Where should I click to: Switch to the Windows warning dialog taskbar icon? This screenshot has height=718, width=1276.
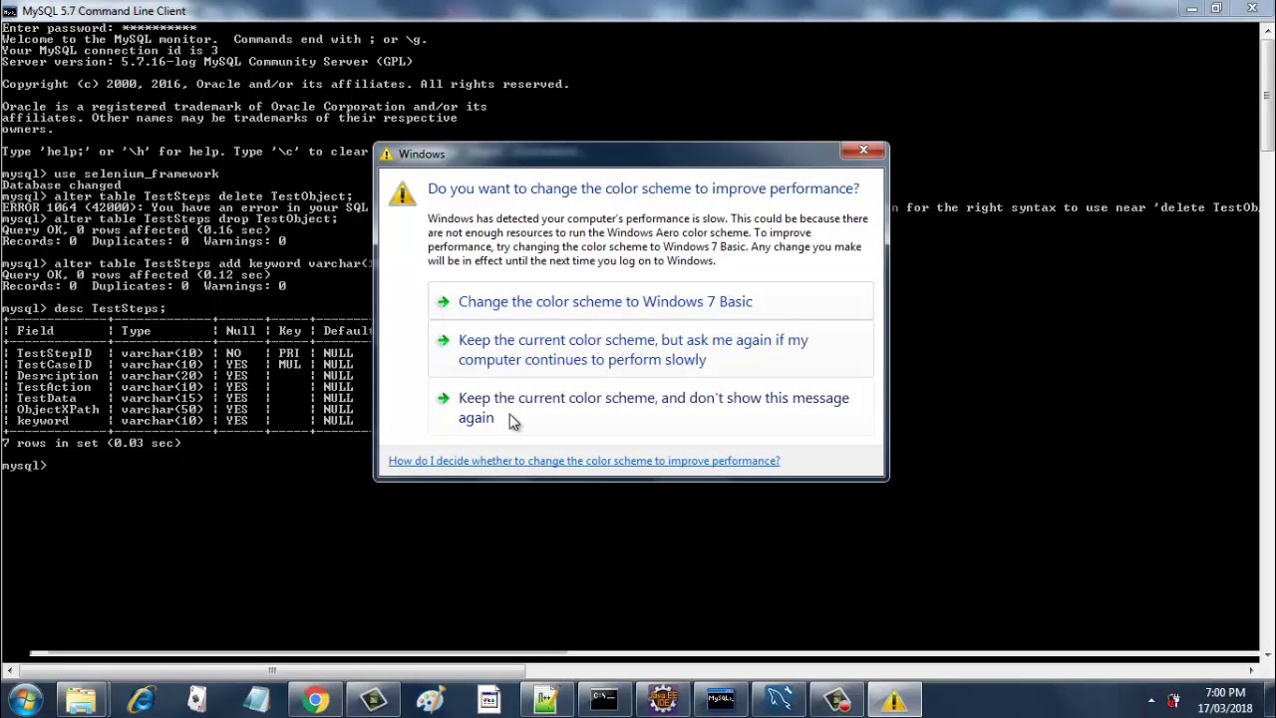click(x=893, y=700)
